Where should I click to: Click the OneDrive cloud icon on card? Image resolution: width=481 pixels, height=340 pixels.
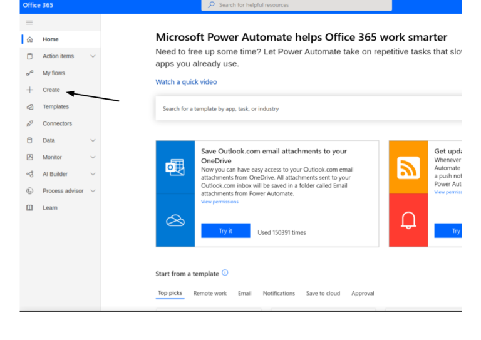175,220
